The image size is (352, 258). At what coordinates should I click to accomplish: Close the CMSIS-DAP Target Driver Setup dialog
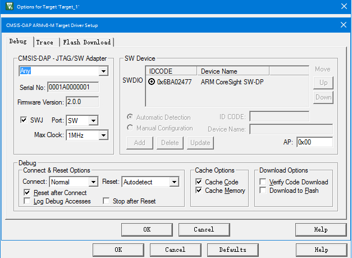pos(344,25)
